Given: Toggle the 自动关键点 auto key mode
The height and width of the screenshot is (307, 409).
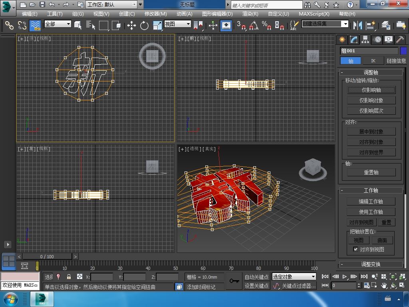Looking at the screenshot, I should [x=256, y=277].
